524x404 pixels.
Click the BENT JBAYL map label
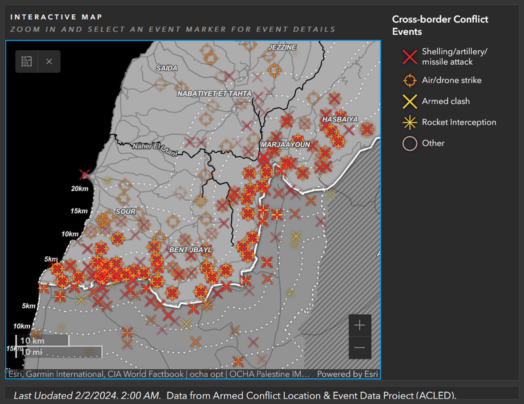(x=190, y=250)
